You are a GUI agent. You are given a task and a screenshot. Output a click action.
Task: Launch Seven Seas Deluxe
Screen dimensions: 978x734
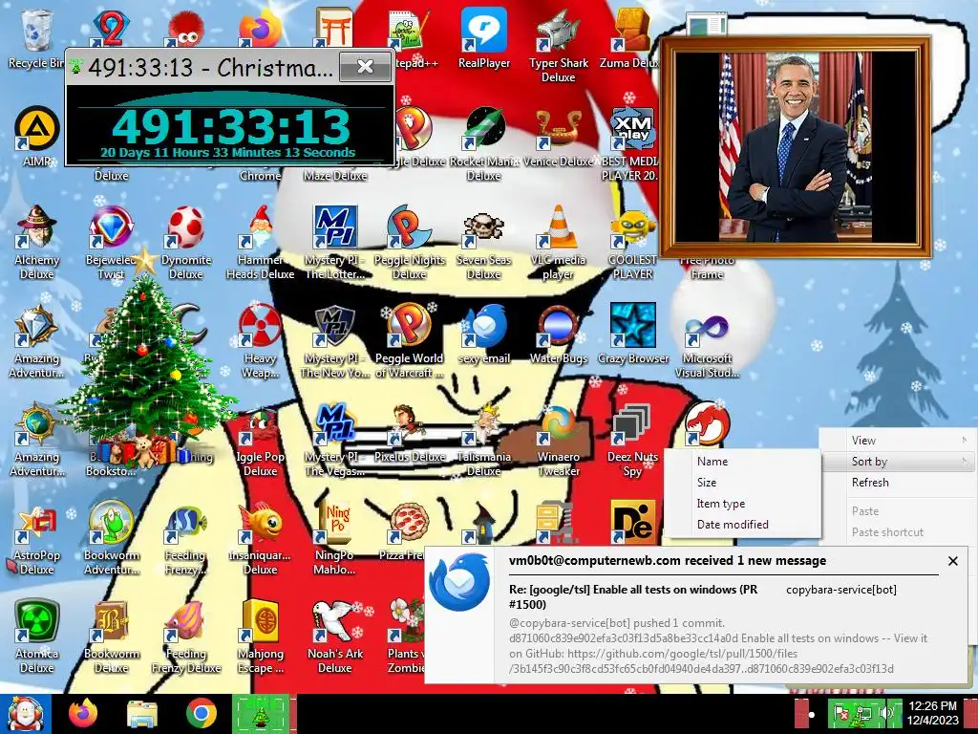pos(484,242)
